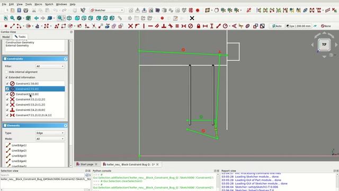Select the external geometry tool

pos(107,26)
